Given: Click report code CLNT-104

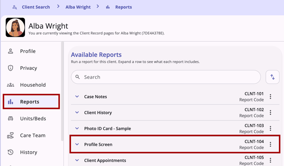Looking at the screenshot, I should pos(254,142).
